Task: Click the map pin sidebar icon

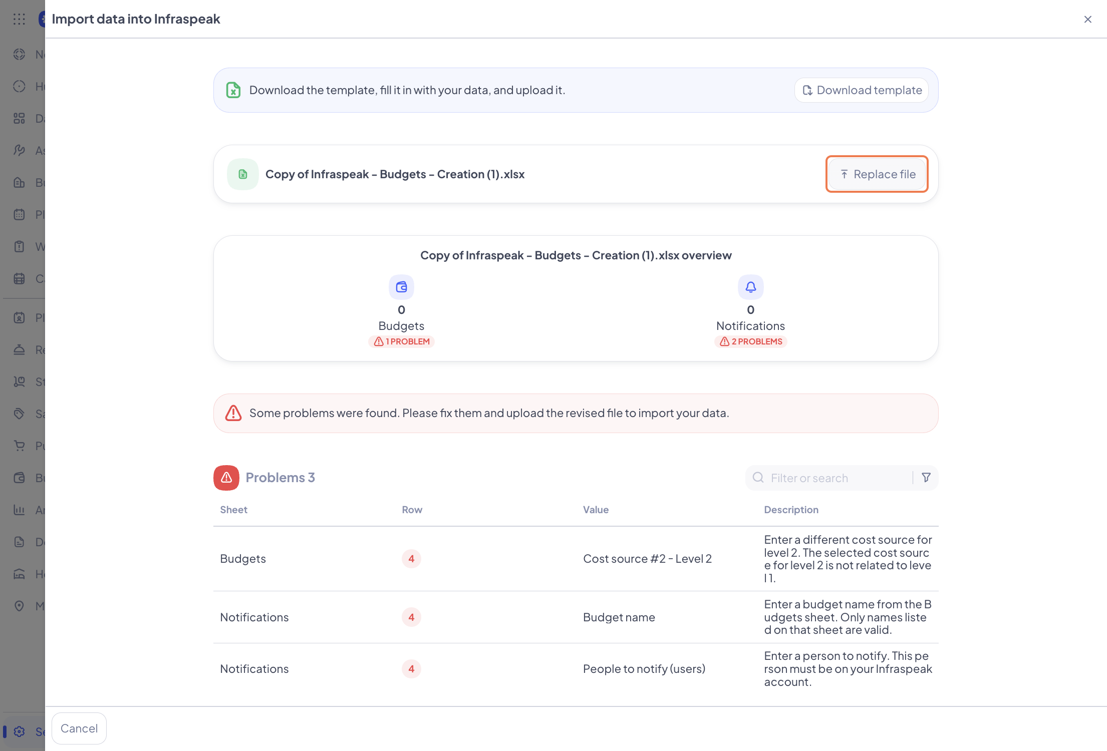Action: tap(19, 606)
